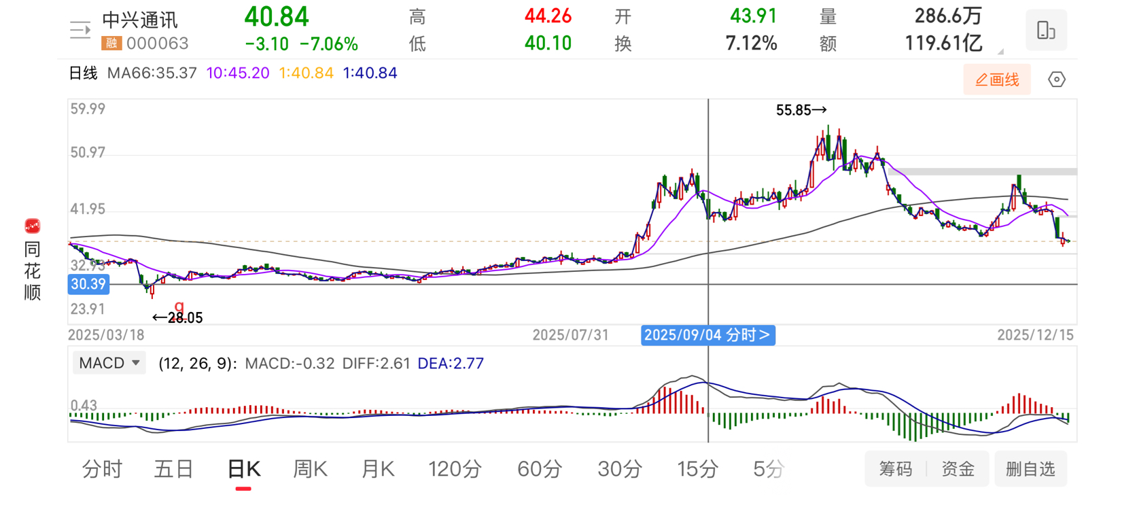Toggle portrait/landscape screen rotation icon
Image resolution: width=1135 pixels, height=522 pixels.
1046,30
